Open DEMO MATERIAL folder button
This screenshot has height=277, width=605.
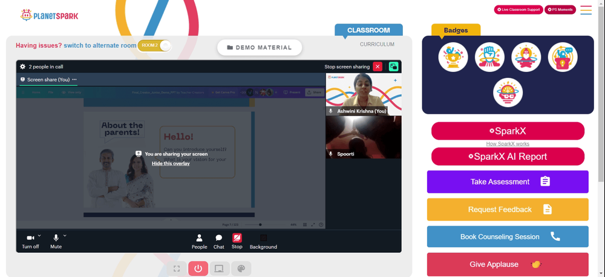tap(260, 47)
